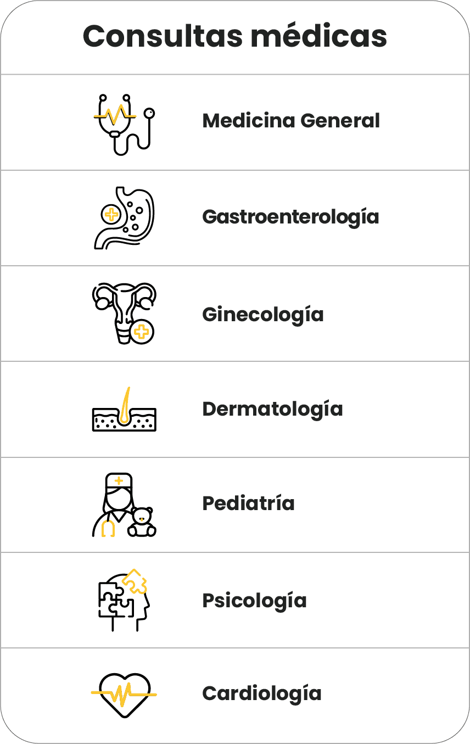Click the yellow cross badge beside the uterus
Viewport: 470px width, 744px height.
pos(142,332)
